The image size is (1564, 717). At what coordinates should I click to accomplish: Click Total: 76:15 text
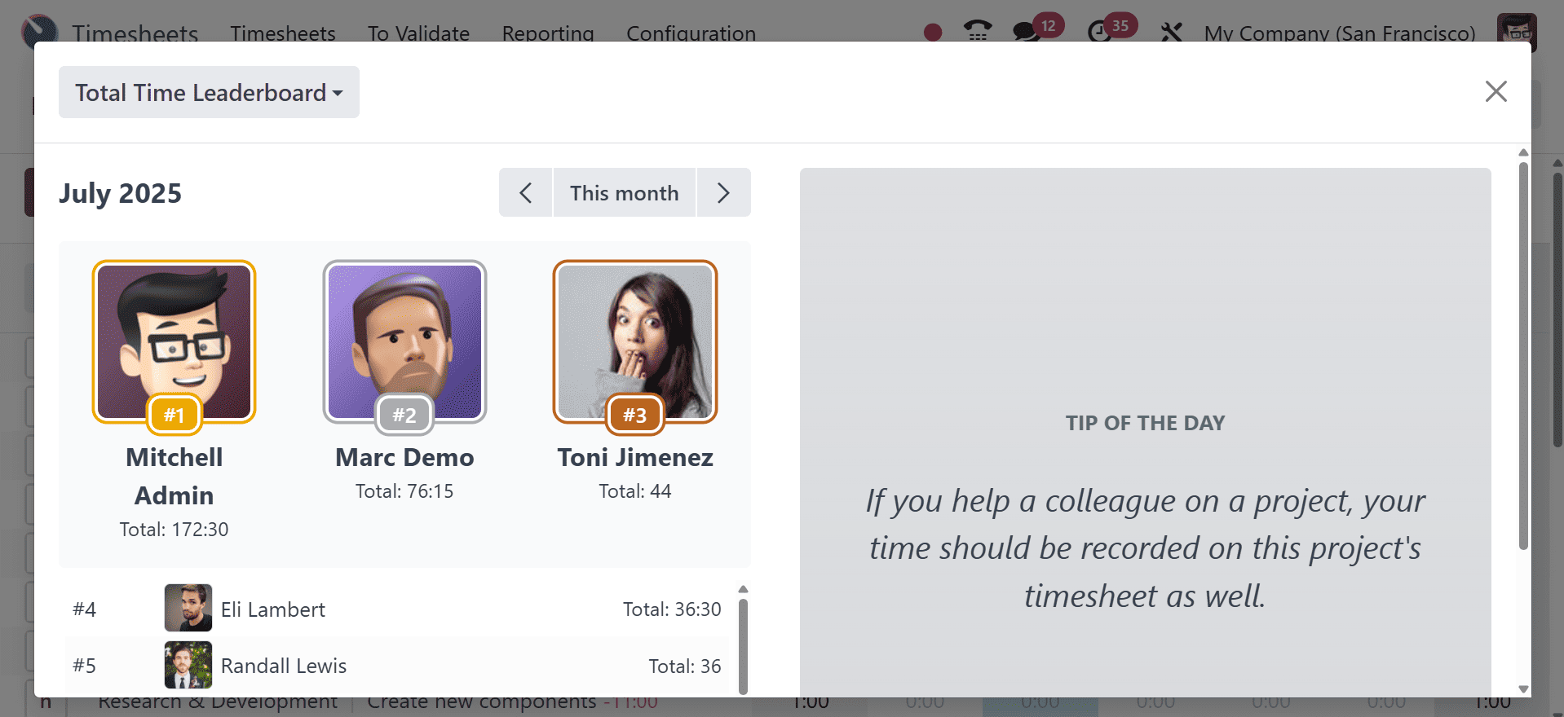pyautogui.click(x=404, y=491)
